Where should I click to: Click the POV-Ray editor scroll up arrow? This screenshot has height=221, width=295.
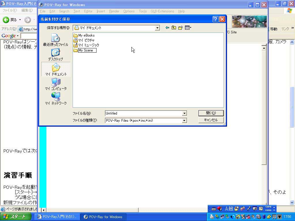pyautogui.click(x=264, y=48)
